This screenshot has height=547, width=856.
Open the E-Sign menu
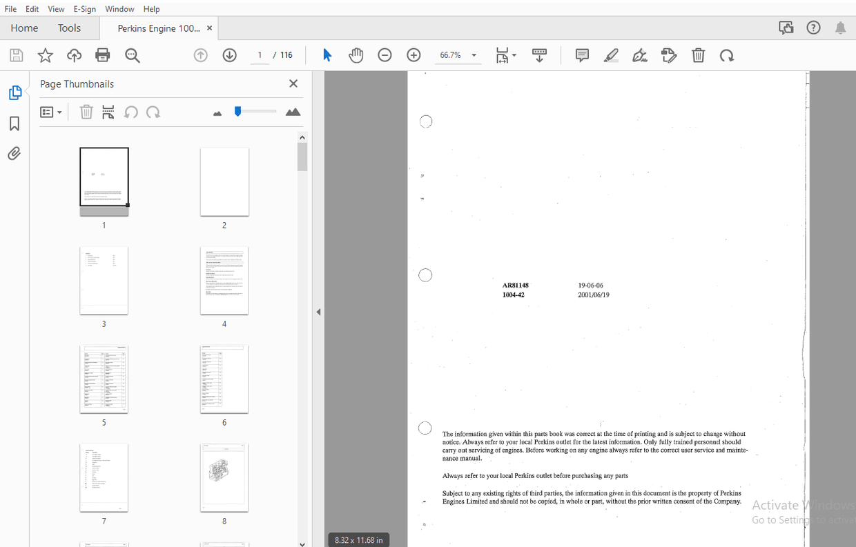pyautogui.click(x=85, y=9)
